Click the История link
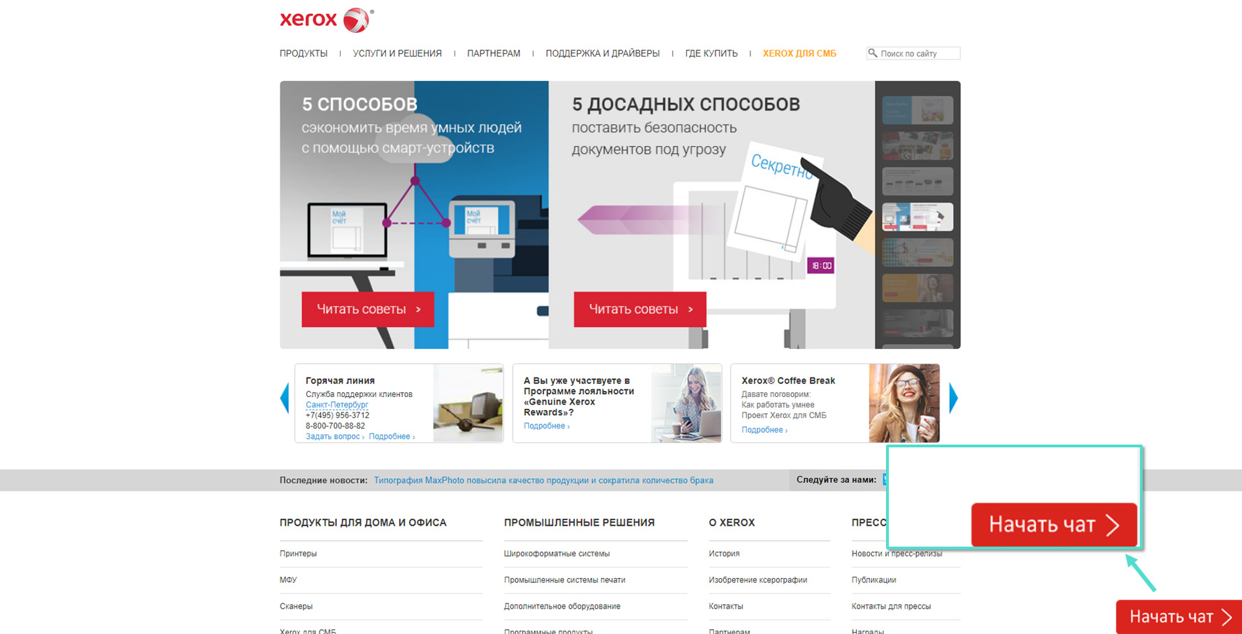 pyautogui.click(x=724, y=554)
